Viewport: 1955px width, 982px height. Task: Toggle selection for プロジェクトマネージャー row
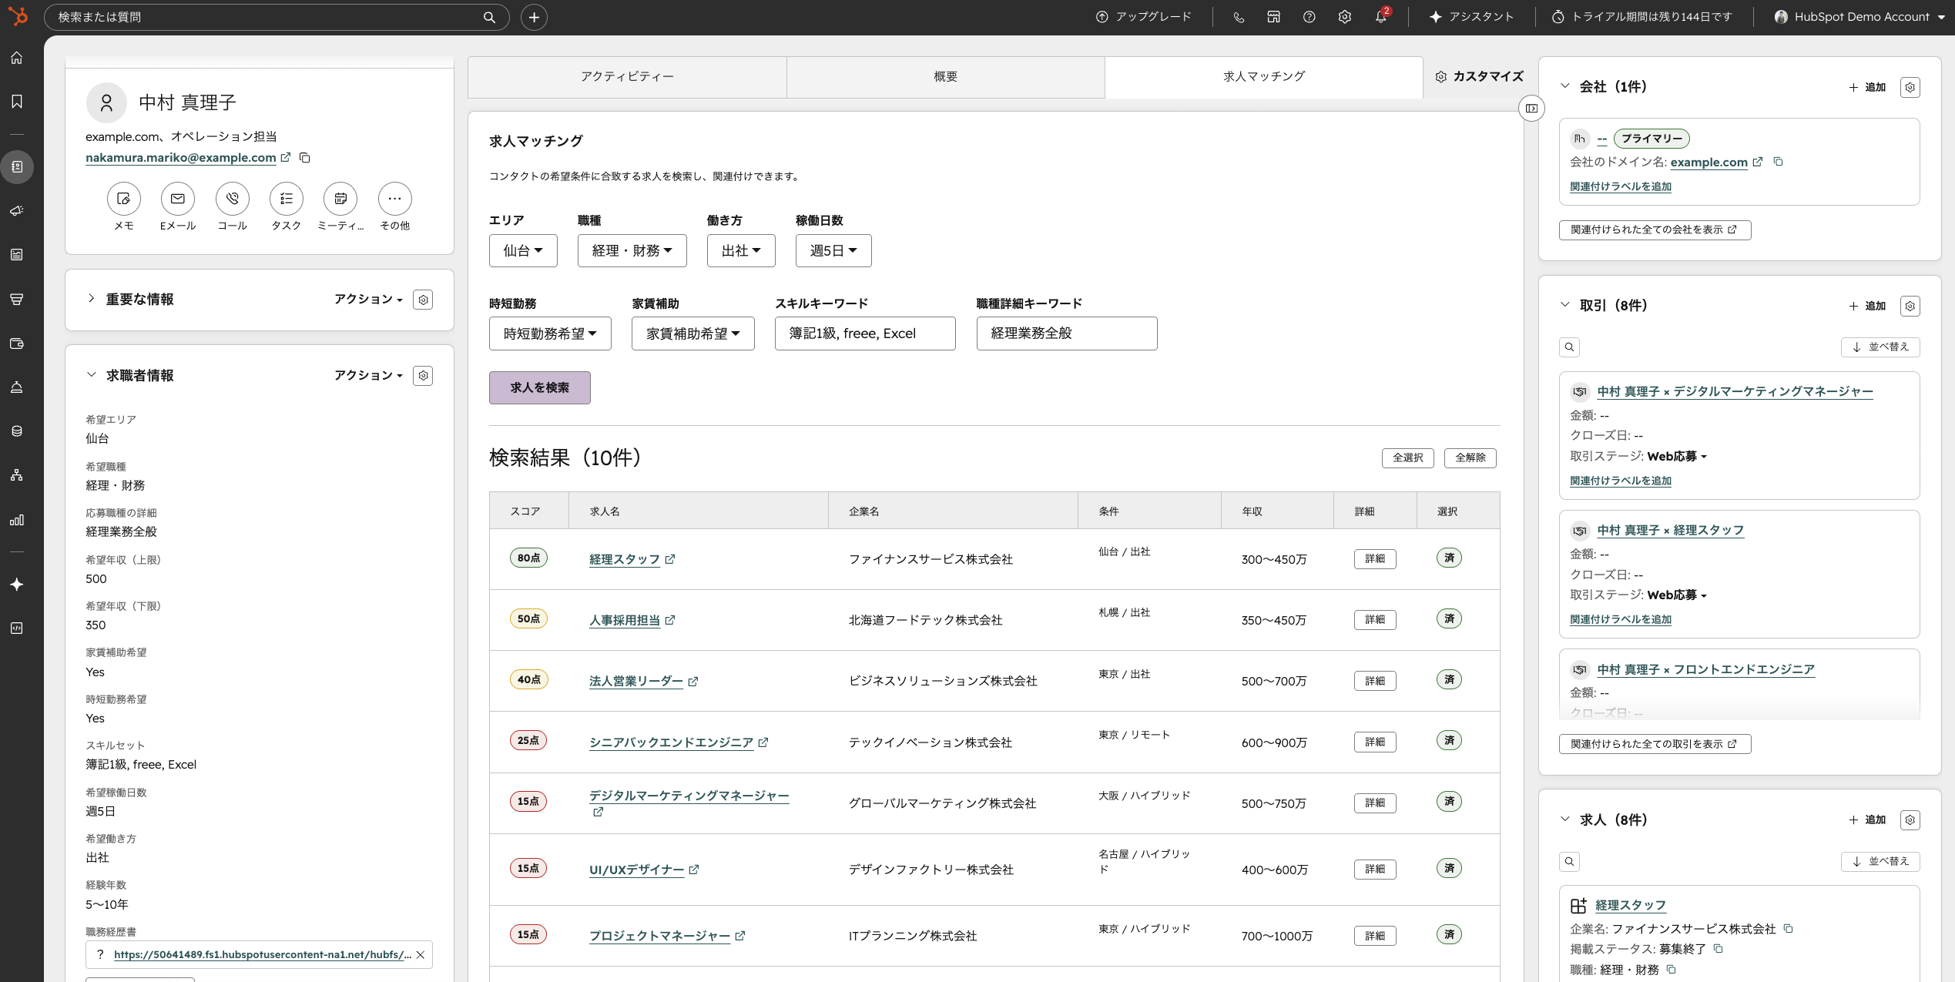click(1449, 935)
